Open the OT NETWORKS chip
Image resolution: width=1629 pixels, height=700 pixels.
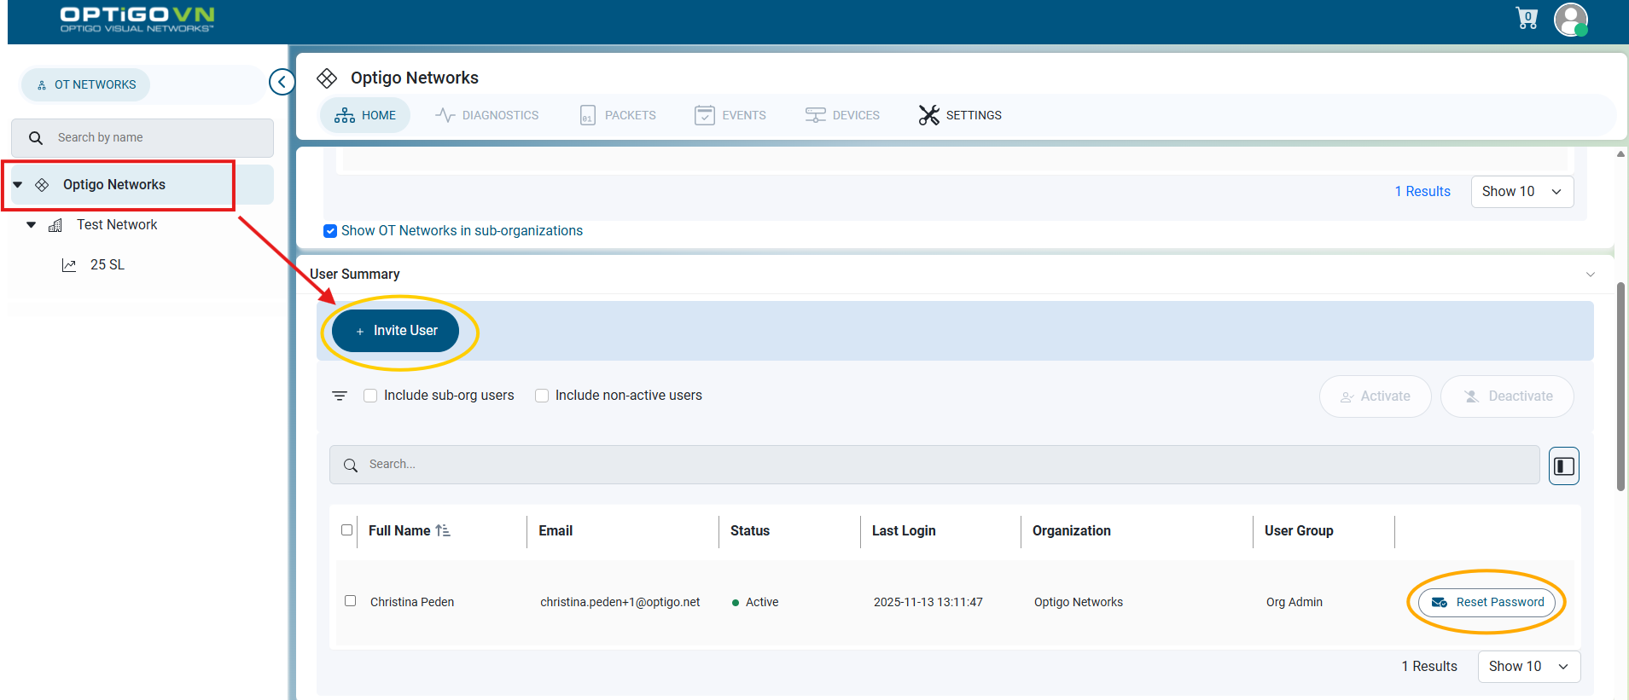[x=86, y=85]
